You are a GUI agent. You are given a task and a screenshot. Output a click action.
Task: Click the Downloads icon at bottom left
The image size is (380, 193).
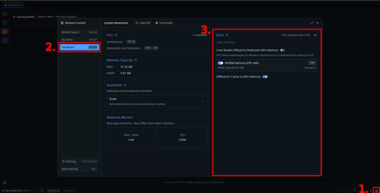(5, 182)
